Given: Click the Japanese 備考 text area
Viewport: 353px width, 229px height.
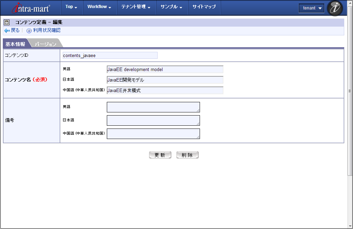Looking at the screenshot, I should click(153, 120).
